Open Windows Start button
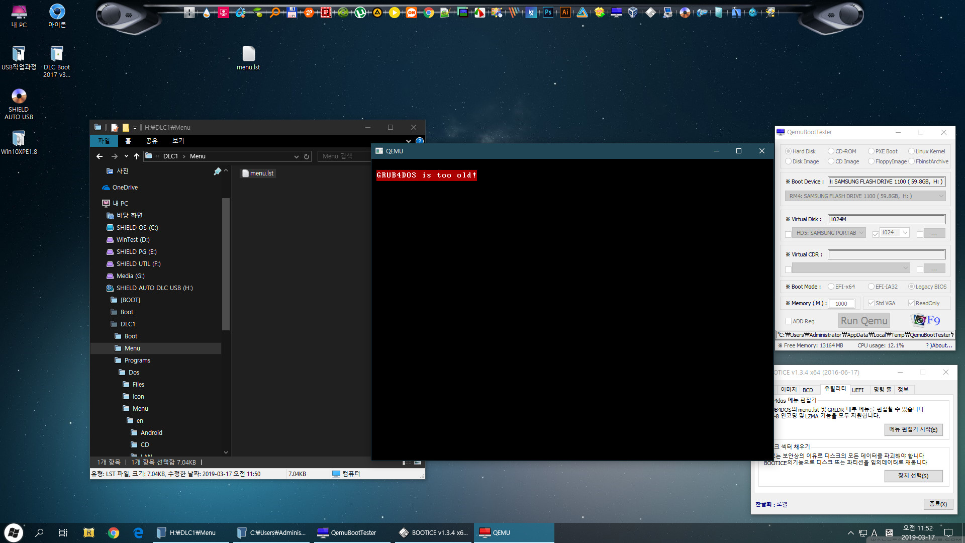This screenshot has height=543, width=965. click(14, 532)
